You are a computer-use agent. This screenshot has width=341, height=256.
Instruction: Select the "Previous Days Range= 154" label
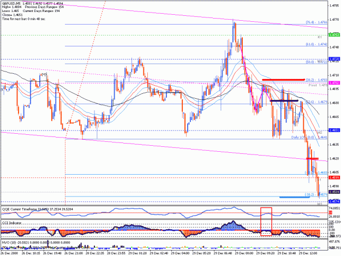44,7
